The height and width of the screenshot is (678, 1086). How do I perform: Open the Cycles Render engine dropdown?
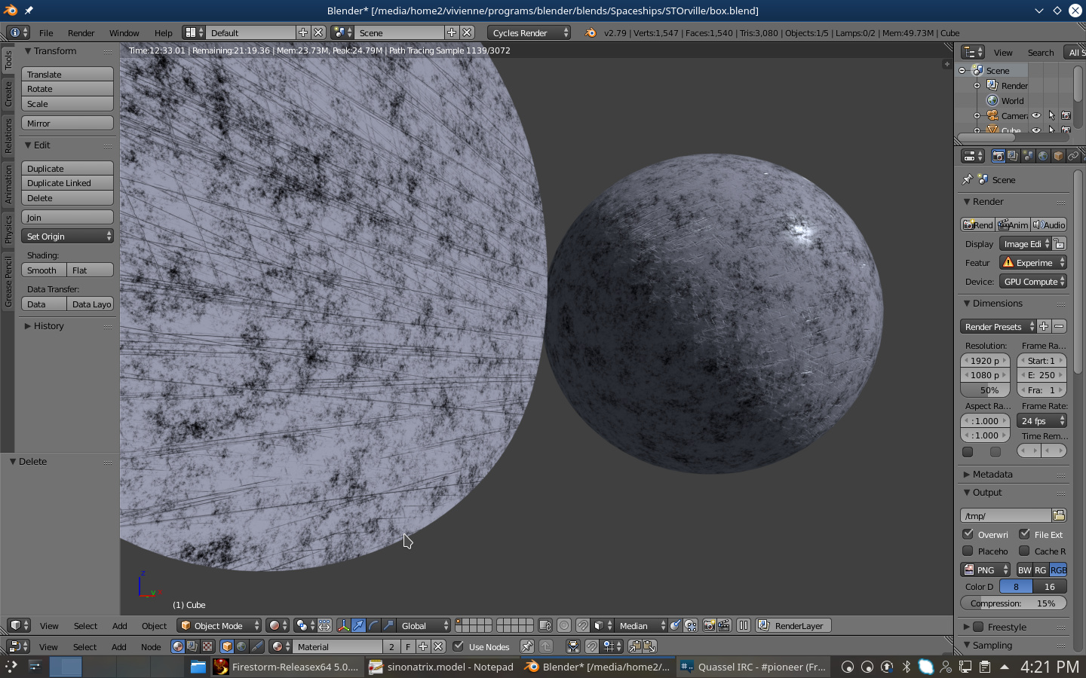pyautogui.click(x=529, y=32)
